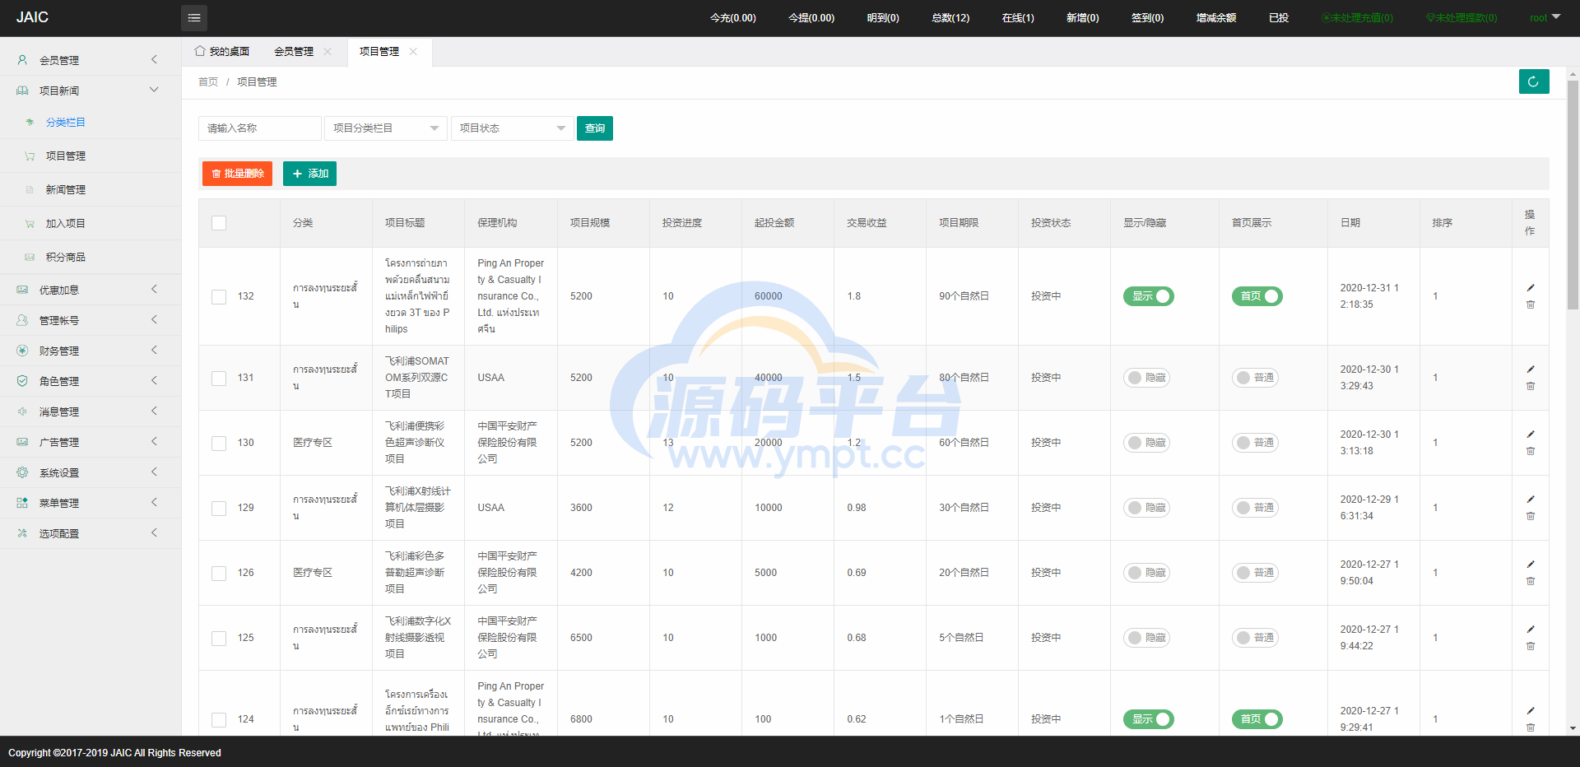
Task: Edit row 132 with pencil icon
Action: click(x=1531, y=287)
